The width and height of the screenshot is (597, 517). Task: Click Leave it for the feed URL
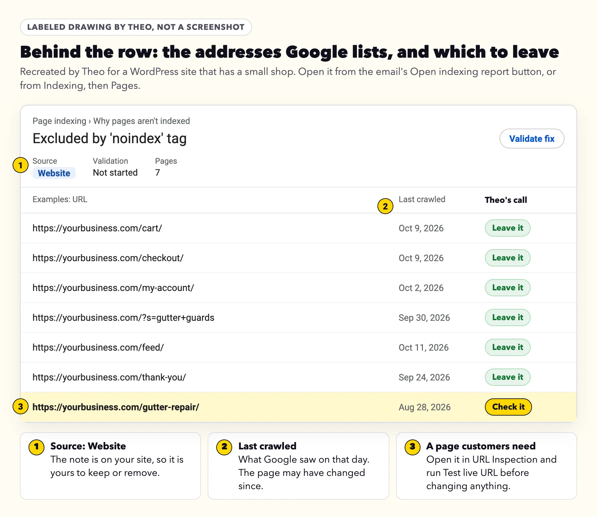(x=507, y=347)
